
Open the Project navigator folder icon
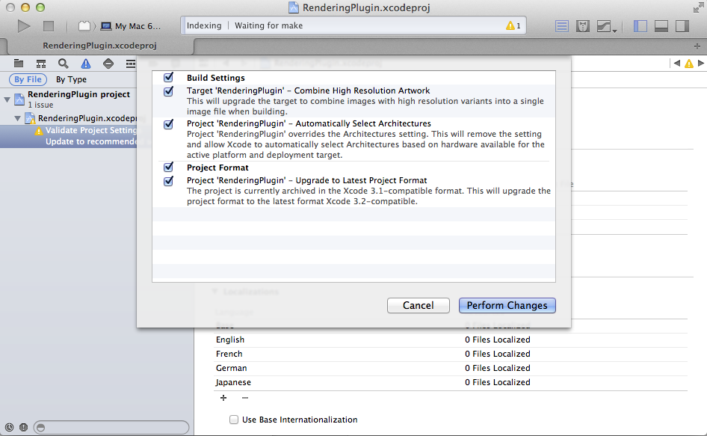tap(19, 64)
